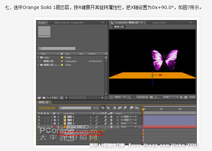Click timeline current time 0:00:00:00 display

tap(47, 108)
